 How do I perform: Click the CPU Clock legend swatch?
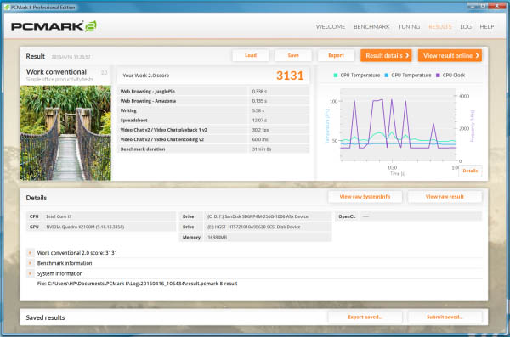pyautogui.click(x=438, y=76)
